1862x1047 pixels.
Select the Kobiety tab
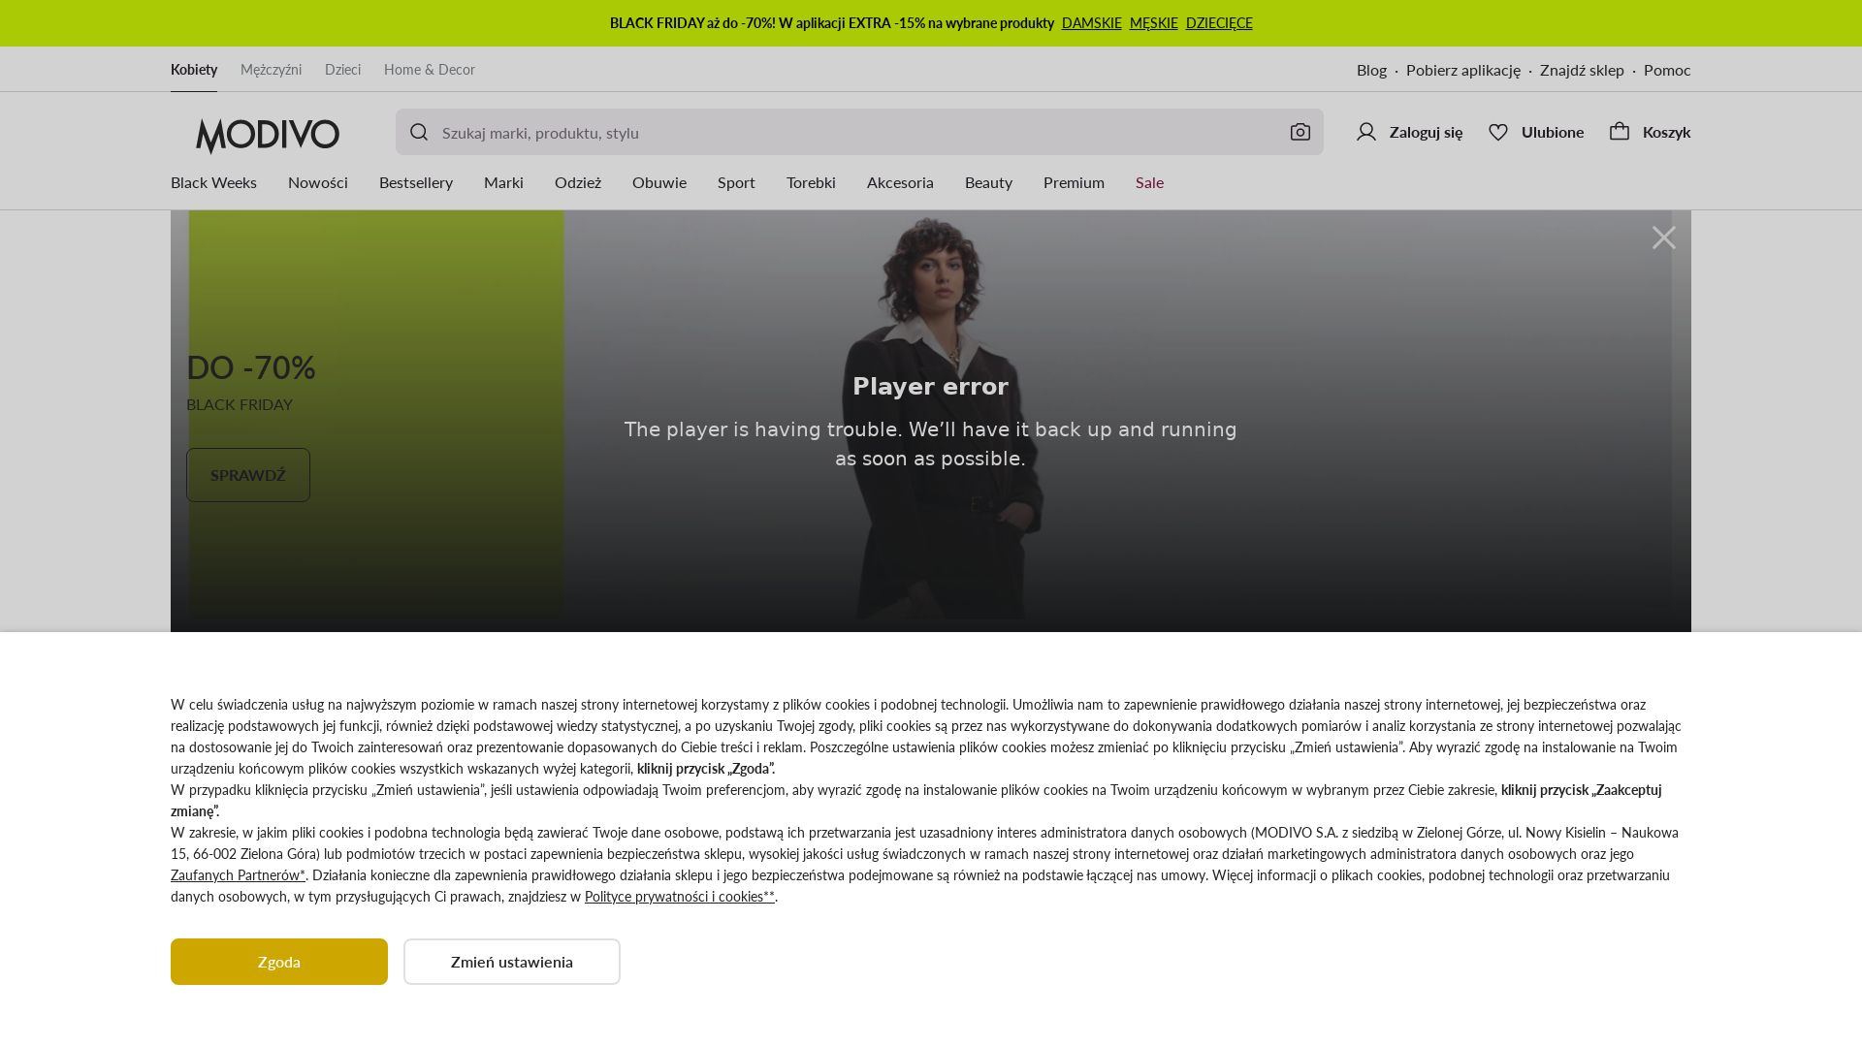194,70
